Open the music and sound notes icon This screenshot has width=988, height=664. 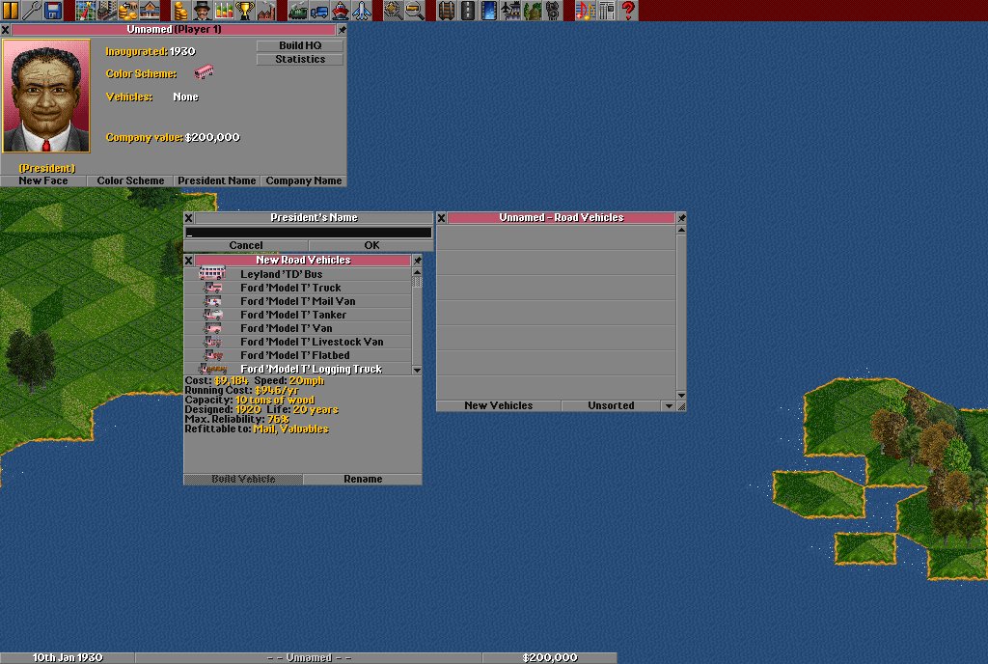[586, 10]
